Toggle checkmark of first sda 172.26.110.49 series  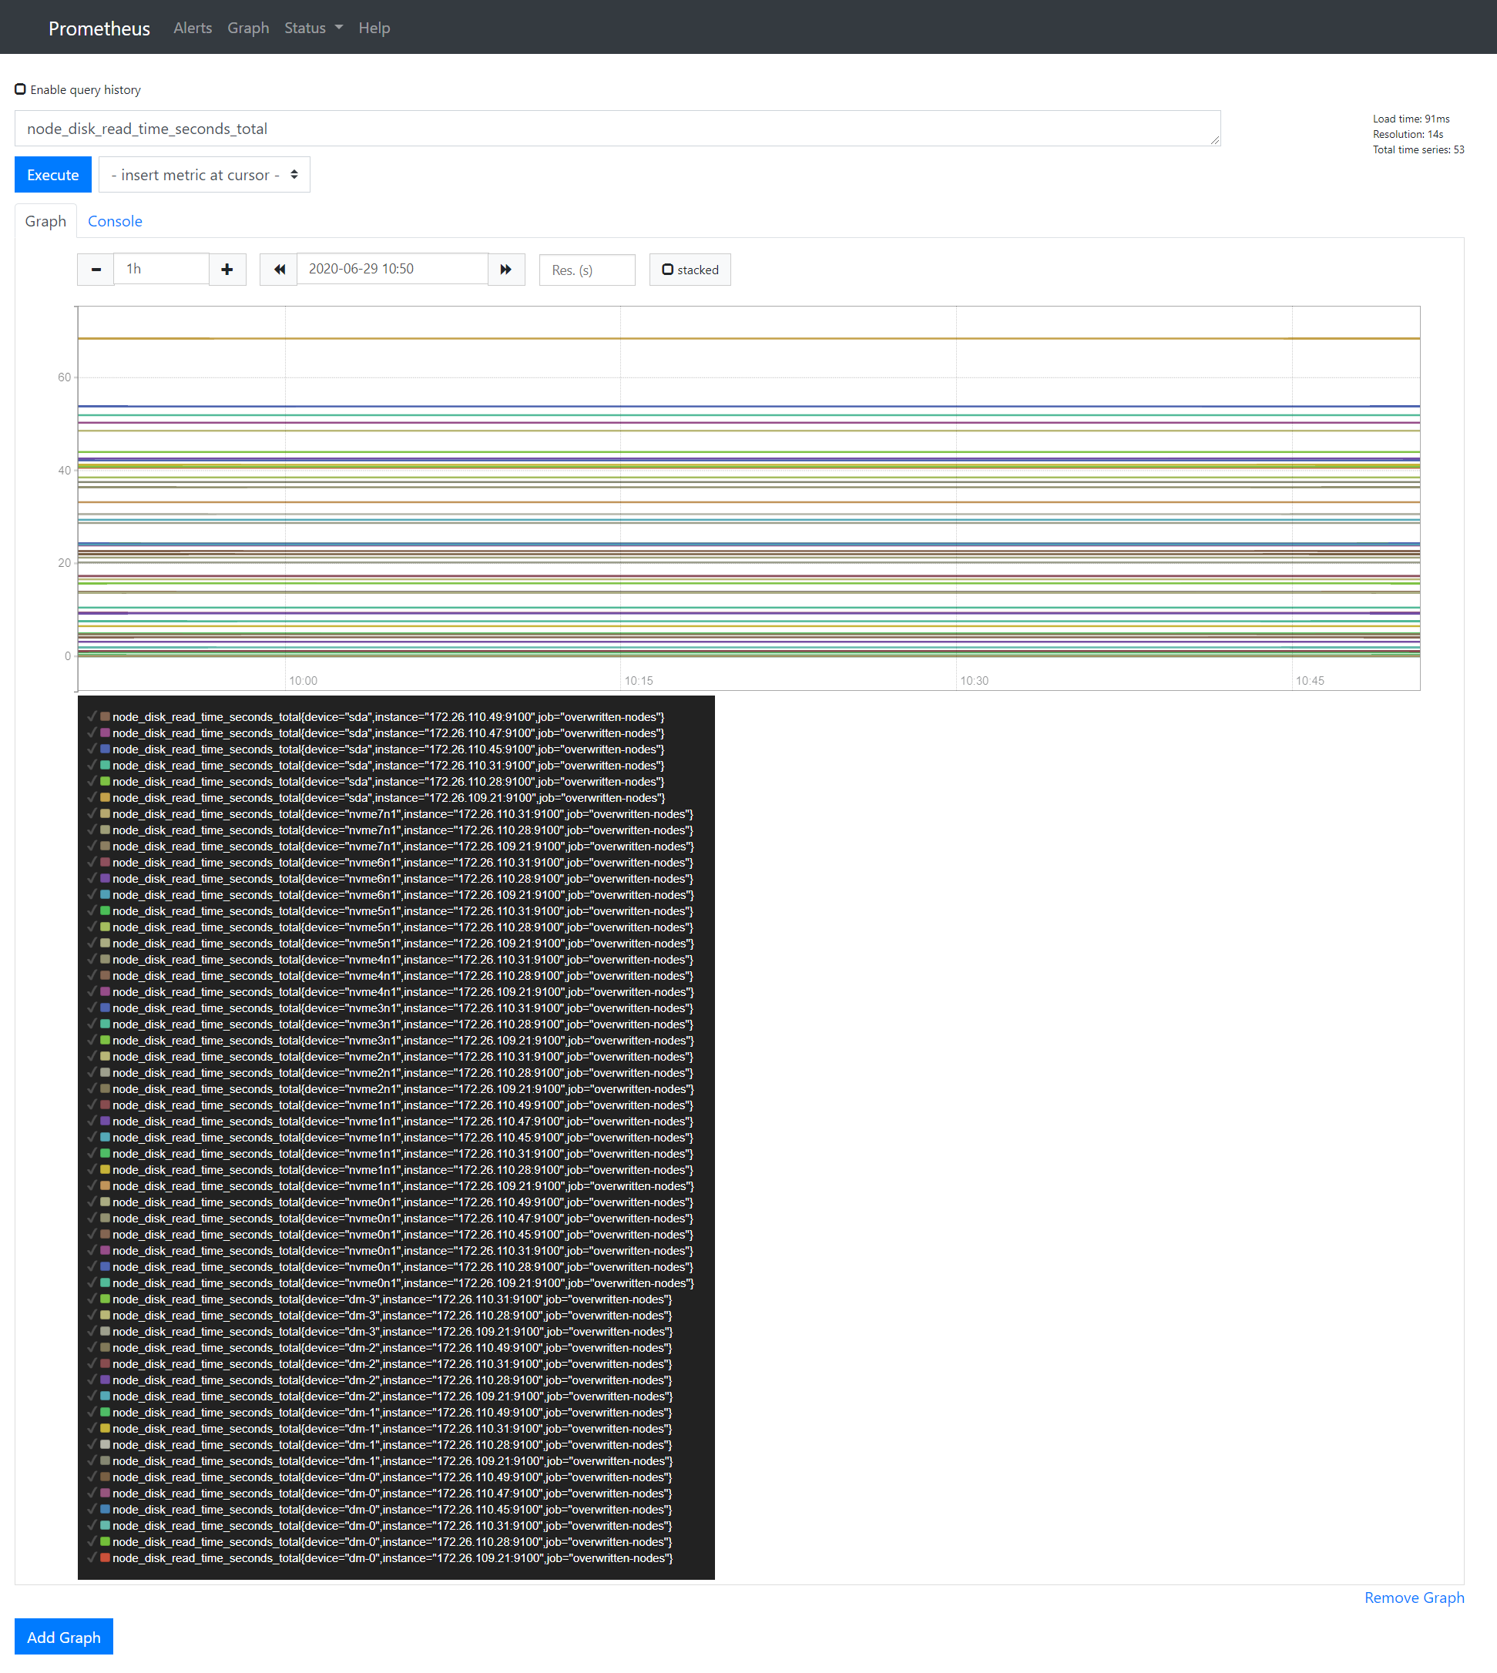(92, 717)
